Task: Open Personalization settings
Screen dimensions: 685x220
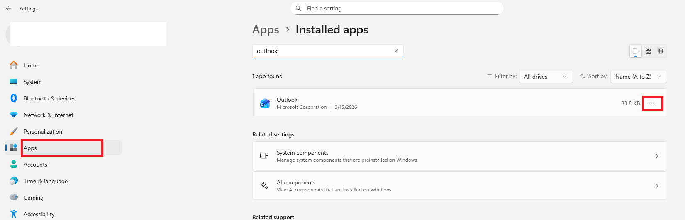Action: (x=63, y=132)
